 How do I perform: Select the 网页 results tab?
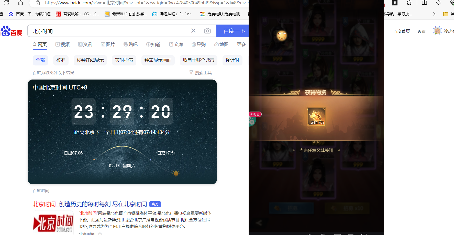click(40, 44)
